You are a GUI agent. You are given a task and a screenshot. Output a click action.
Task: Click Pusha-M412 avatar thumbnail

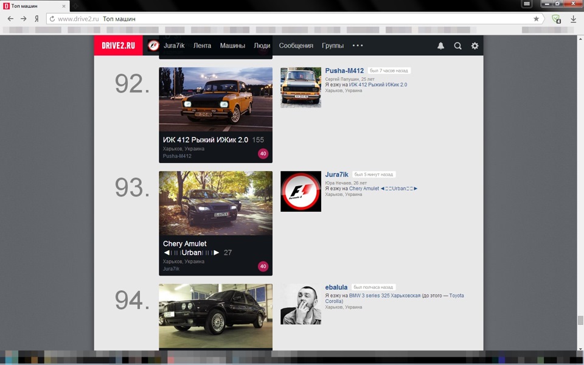pos(301,88)
